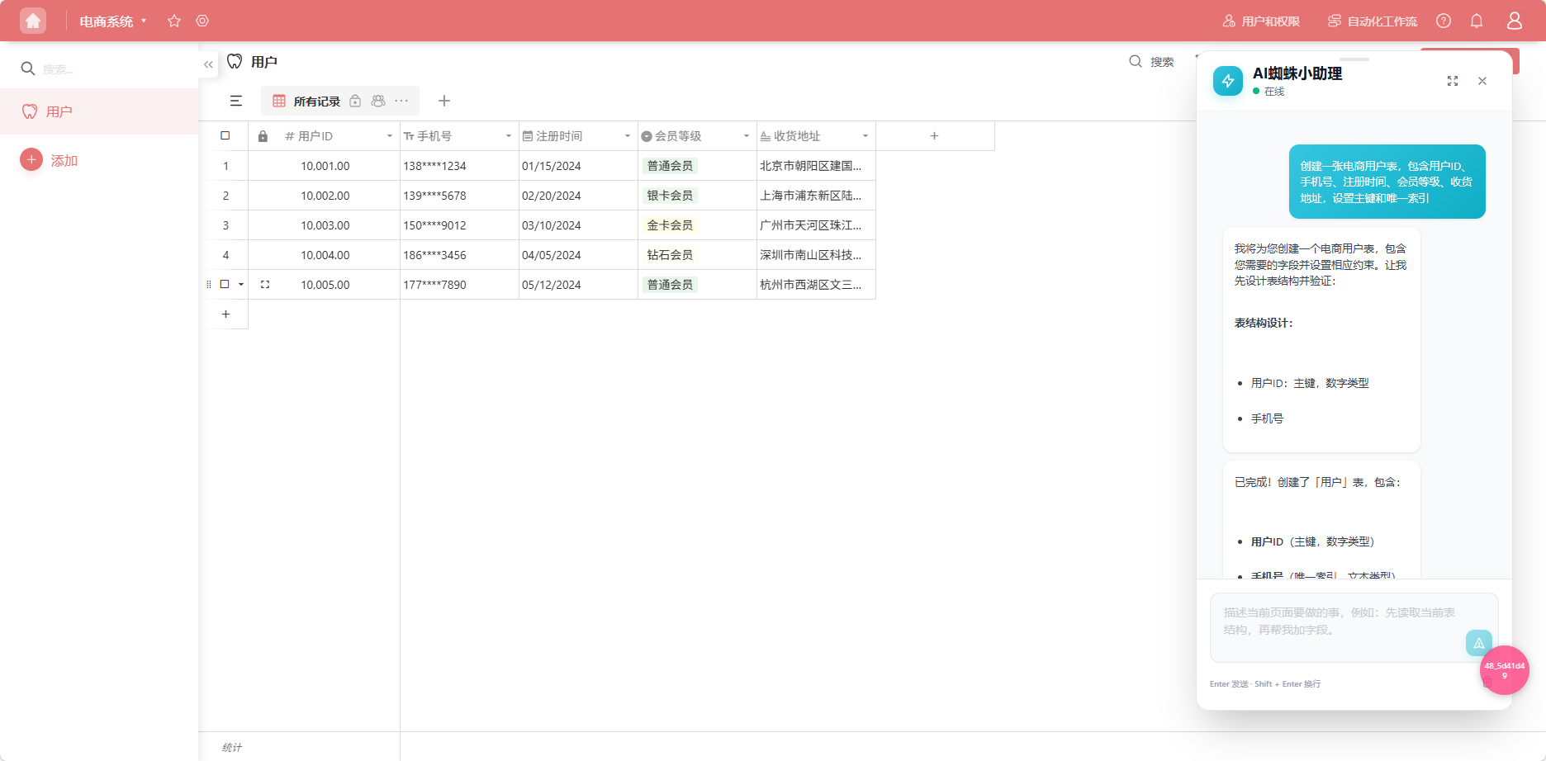The height and width of the screenshot is (761, 1546).
Task: Click the collaborators icon beside 所有记录 view
Action: (x=378, y=101)
